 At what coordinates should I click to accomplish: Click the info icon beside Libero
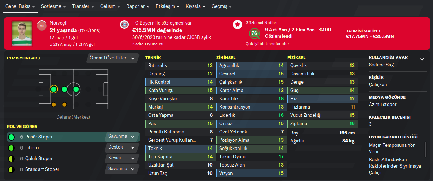(22, 148)
